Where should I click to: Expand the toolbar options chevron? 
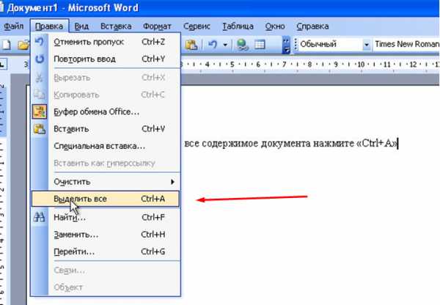click(x=286, y=45)
